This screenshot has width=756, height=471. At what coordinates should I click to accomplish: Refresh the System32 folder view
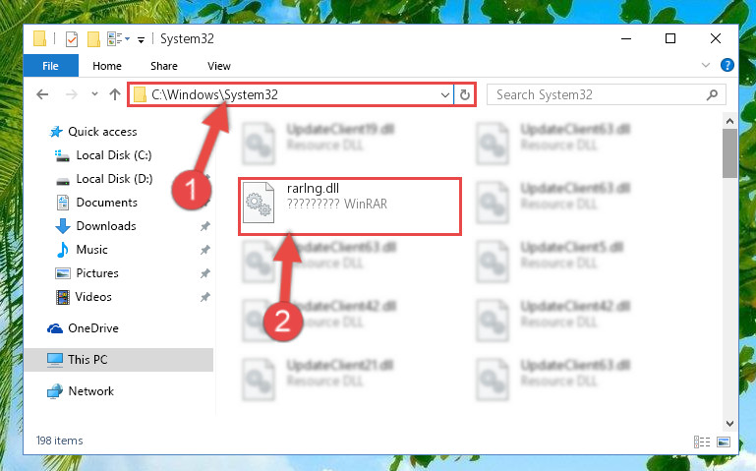coord(465,95)
